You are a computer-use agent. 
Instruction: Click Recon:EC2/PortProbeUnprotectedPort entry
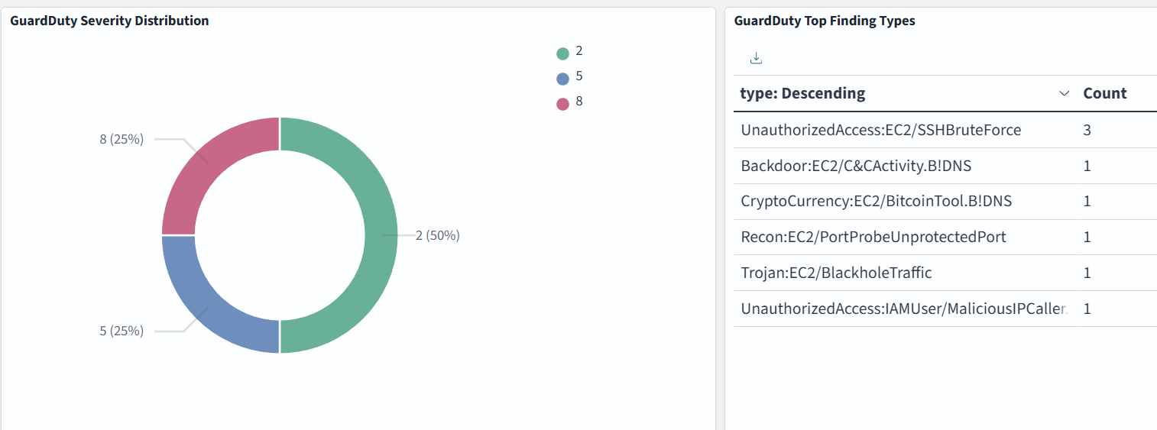873,238
